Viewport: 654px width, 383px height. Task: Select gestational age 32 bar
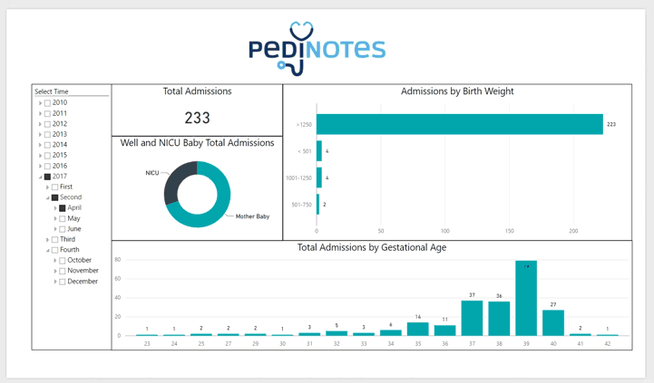pyautogui.click(x=337, y=333)
